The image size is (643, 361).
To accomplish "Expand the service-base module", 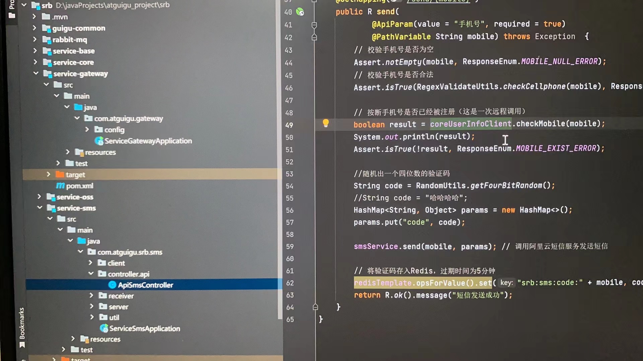I will tap(35, 51).
